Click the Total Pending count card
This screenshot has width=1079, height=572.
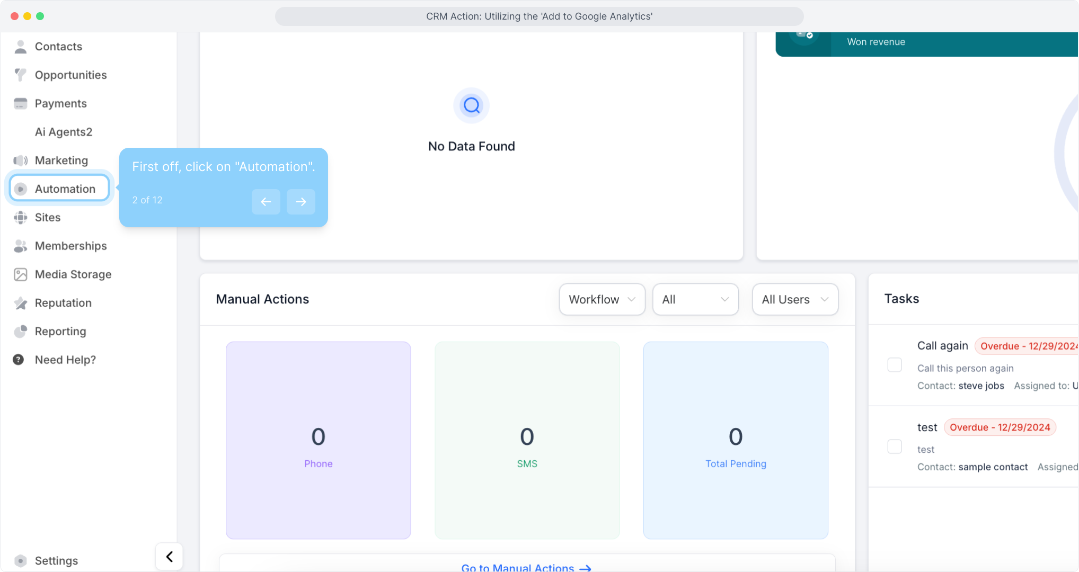coord(735,440)
